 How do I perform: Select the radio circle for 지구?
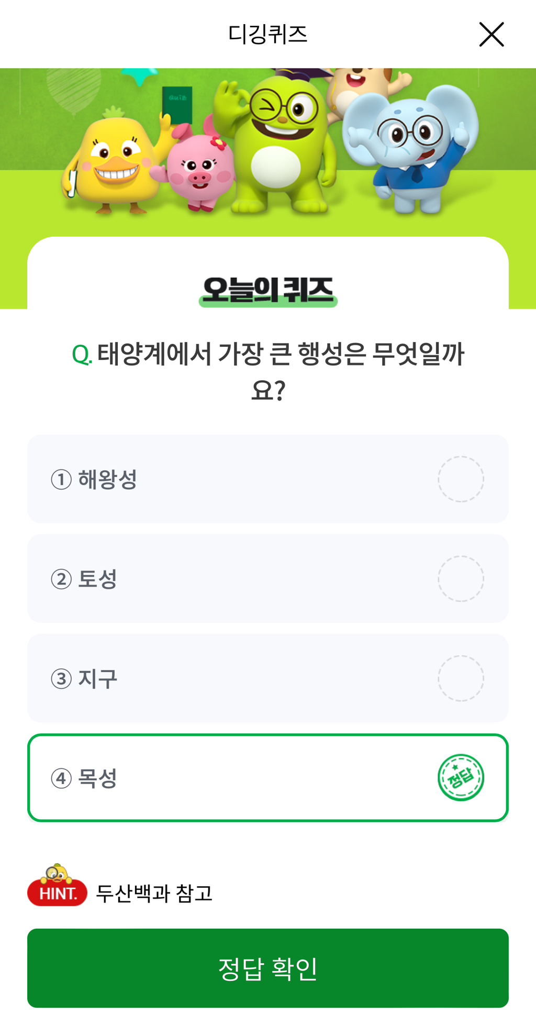pos(461,678)
